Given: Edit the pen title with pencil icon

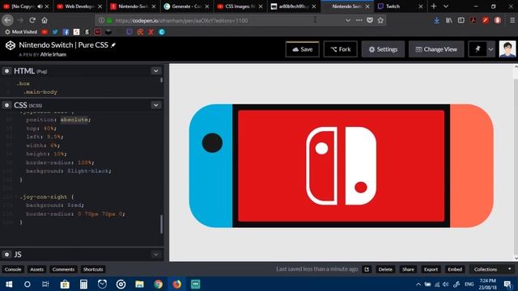Looking at the screenshot, I should pyautogui.click(x=113, y=45).
